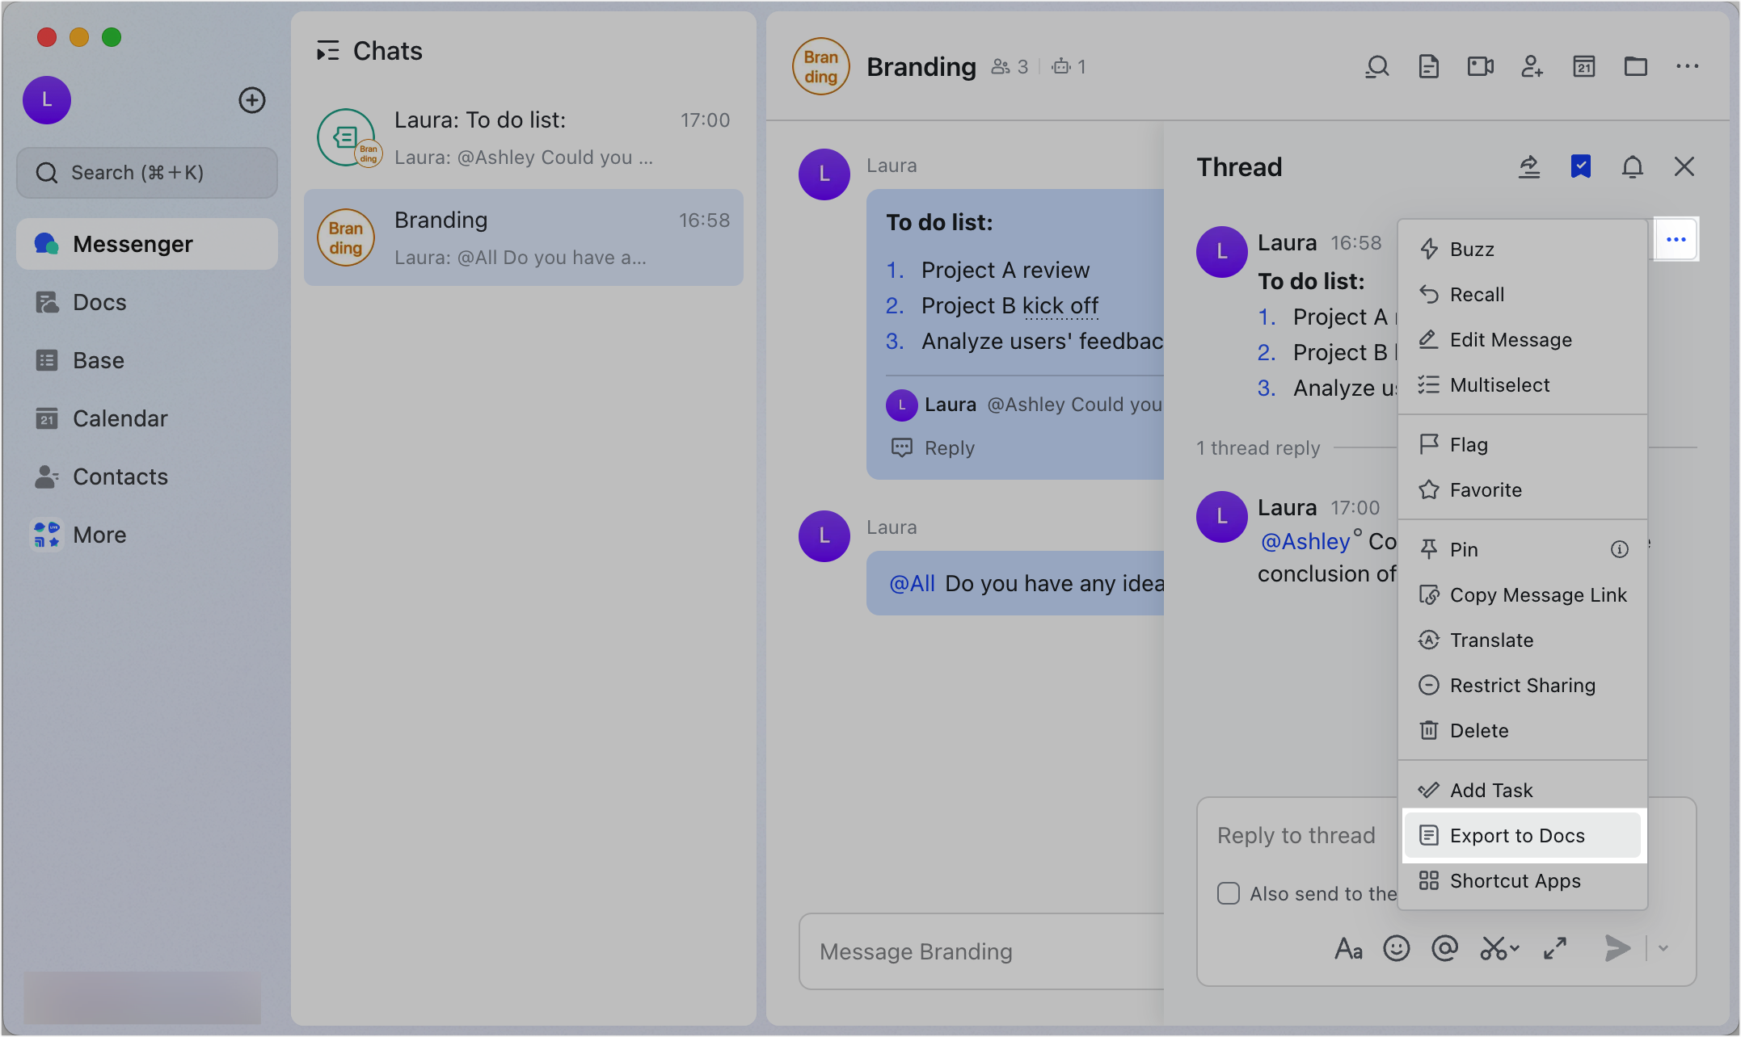Open the send options dropdown arrow
1741x1037 pixels.
[1663, 949]
